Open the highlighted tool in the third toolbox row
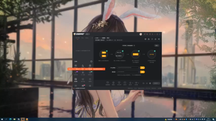 tap(76, 80)
